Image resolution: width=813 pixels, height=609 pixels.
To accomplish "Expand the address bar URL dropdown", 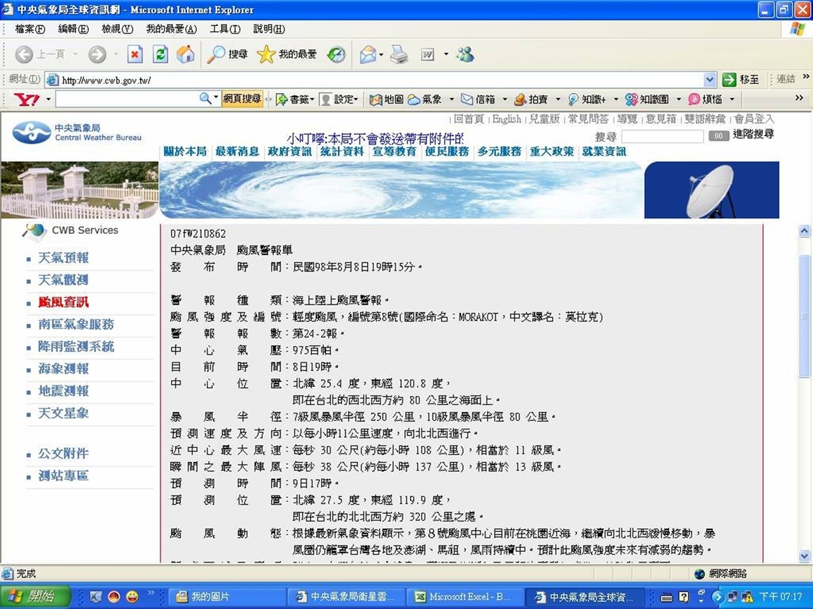I will [710, 80].
